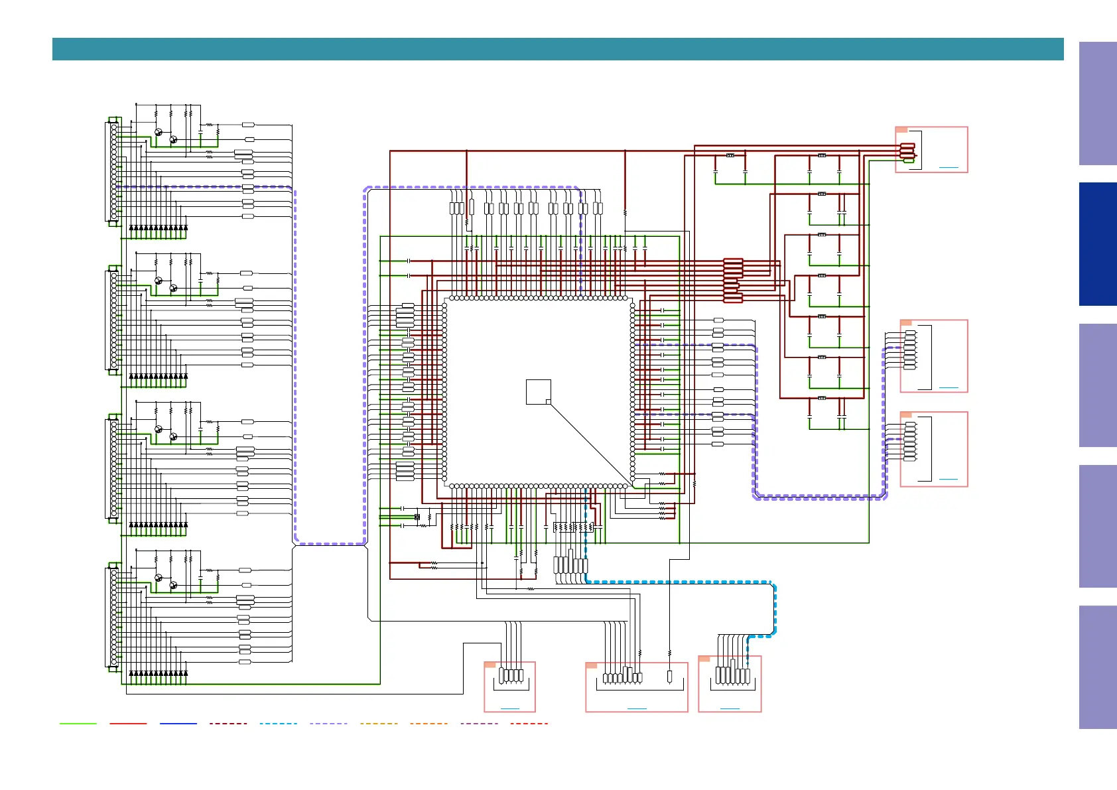Click the orange dashed legend line
The height and width of the screenshot is (790, 1117).
(429, 723)
